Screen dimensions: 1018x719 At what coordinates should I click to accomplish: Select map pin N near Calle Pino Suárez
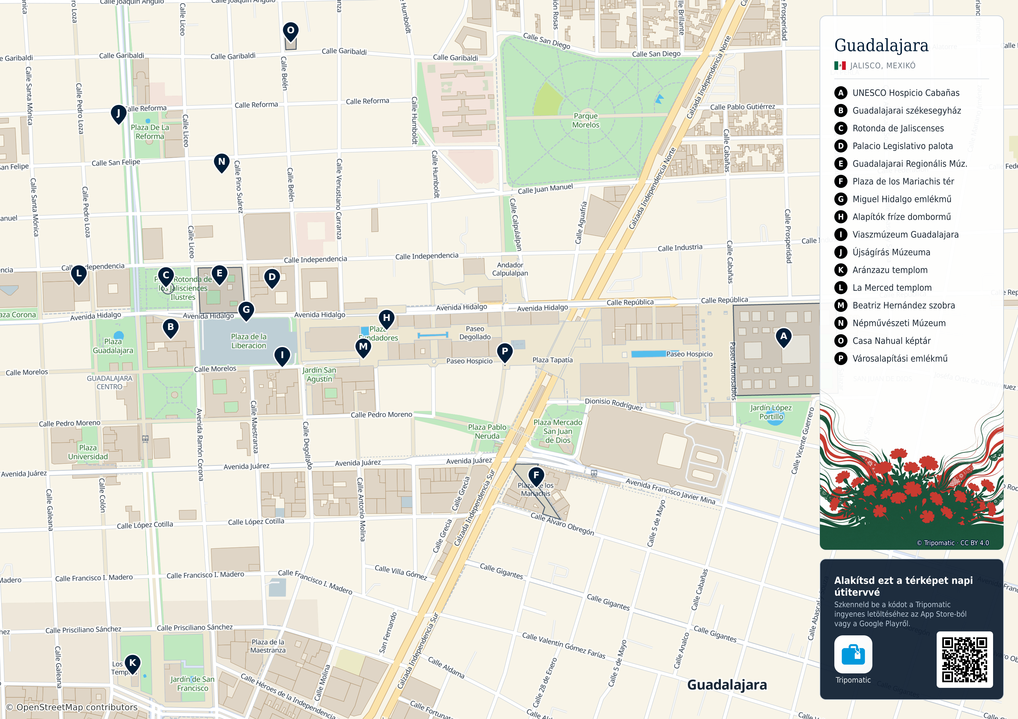(x=222, y=163)
